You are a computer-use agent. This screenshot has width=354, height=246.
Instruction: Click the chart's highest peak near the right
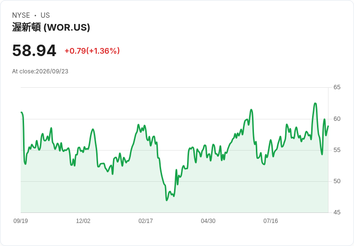click(x=315, y=103)
